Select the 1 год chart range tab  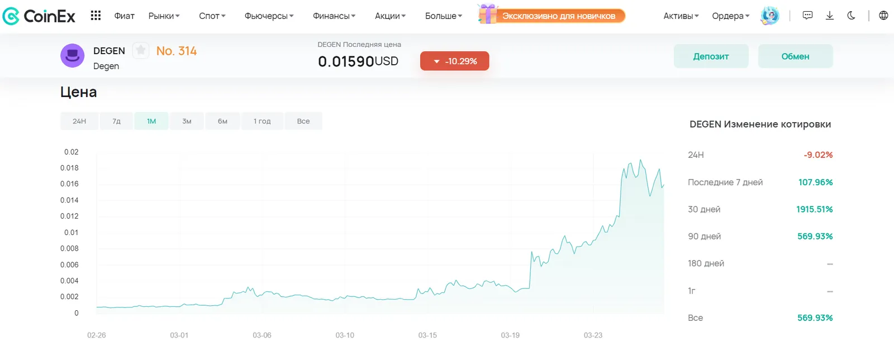(x=262, y=121)
